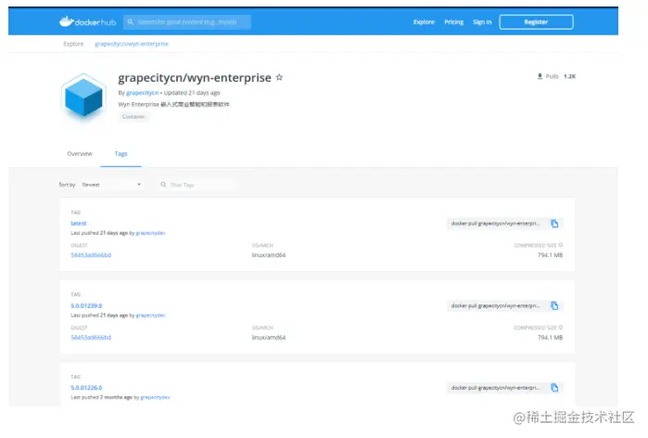Click the Container badge
This screenshot has width=648, height=438.
[133, 117]
